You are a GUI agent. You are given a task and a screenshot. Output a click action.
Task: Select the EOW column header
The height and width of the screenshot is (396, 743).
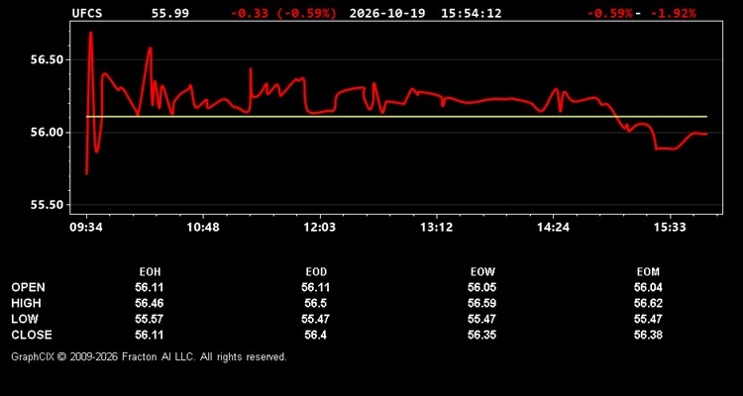(482, 272)
